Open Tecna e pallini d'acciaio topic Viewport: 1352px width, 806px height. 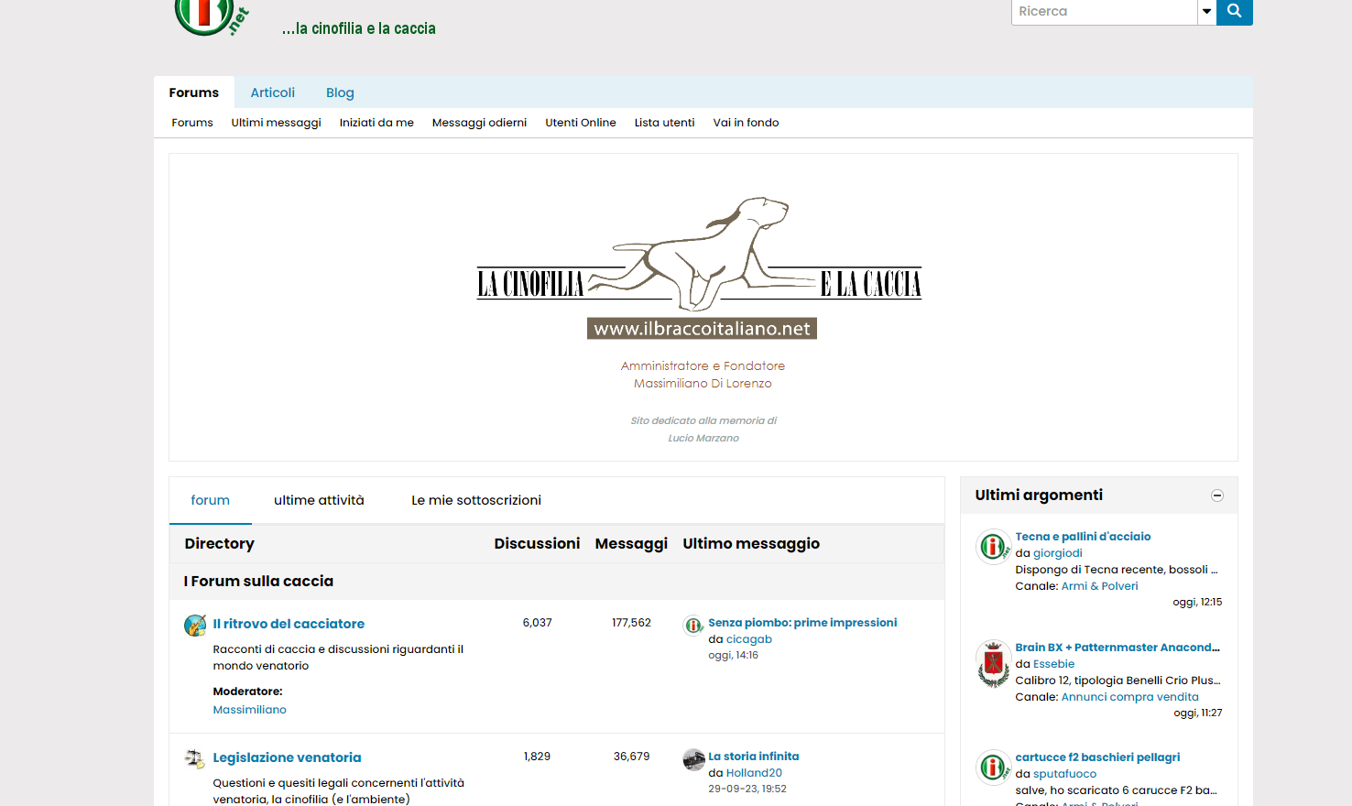pyautogui.click(x=1083, y=537)
